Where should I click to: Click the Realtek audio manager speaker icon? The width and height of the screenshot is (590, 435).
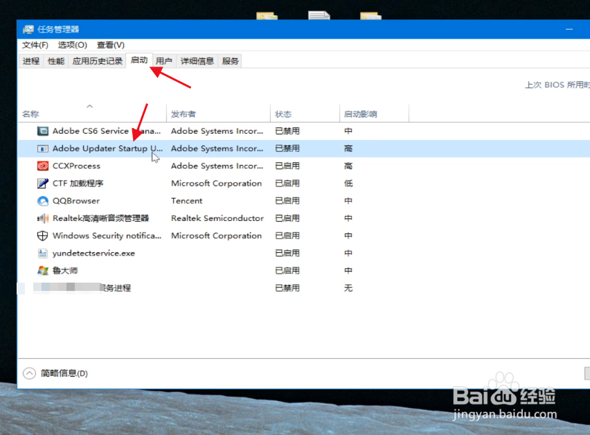pyautogui.click(x=43, y=218)
